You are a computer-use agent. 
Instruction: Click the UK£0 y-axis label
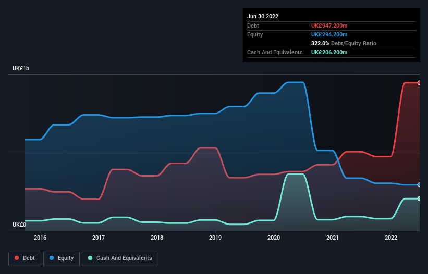(19, 225)
